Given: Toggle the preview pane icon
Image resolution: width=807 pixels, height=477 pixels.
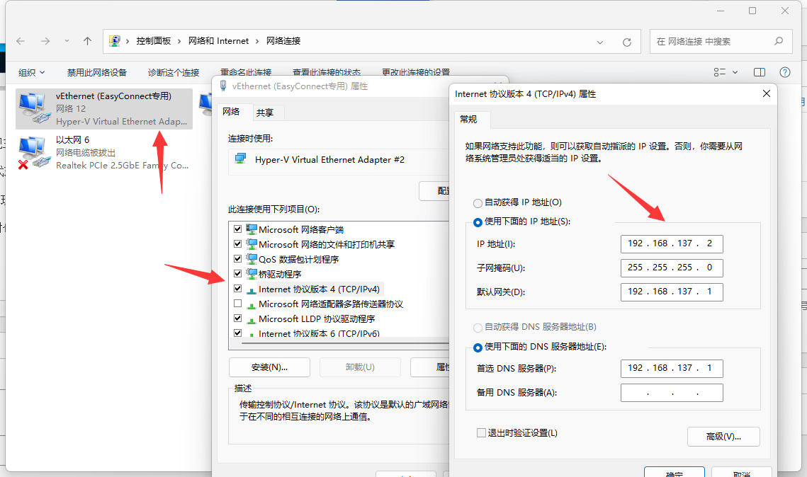Looking at the screenshot, I should (x=760, y=72).
